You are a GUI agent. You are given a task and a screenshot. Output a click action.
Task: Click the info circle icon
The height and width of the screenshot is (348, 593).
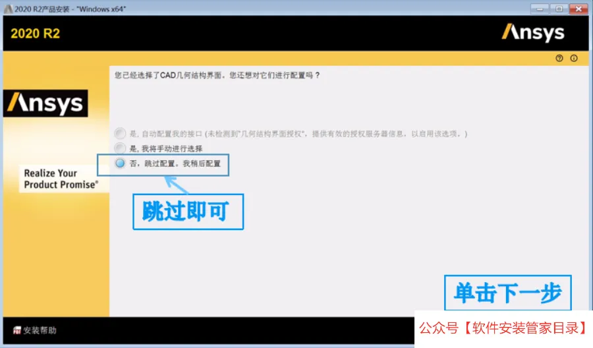click(x=574, y=58)
